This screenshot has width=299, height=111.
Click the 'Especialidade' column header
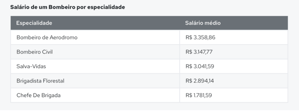click(34, 23)
